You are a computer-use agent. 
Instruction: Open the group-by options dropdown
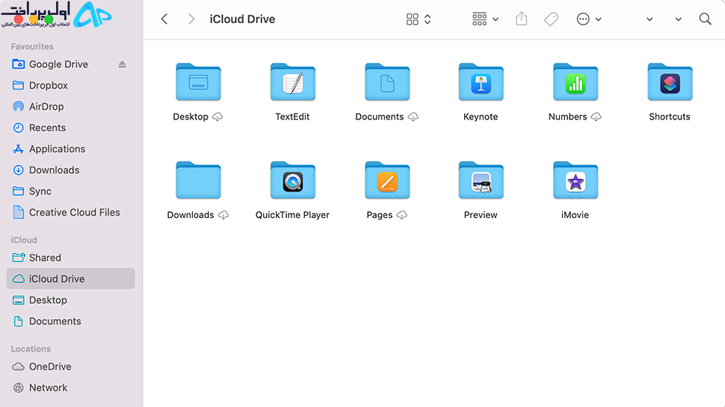click(x=485, y=19)
